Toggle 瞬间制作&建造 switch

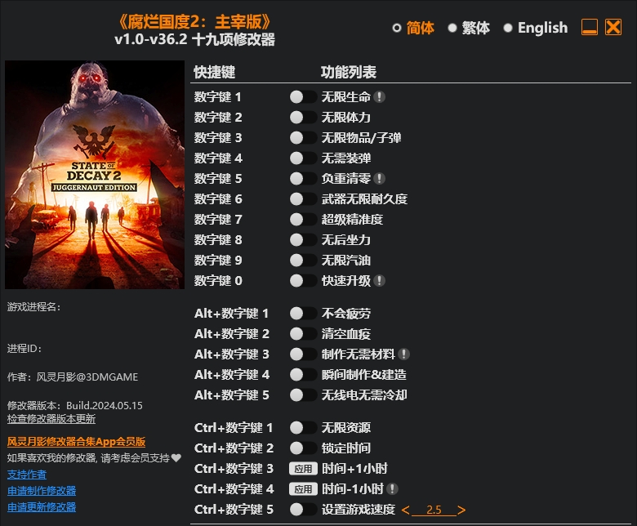(303, 375)
